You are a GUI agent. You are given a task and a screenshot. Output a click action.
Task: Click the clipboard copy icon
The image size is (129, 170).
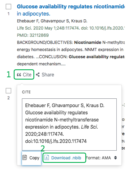(x=25, y=157)
